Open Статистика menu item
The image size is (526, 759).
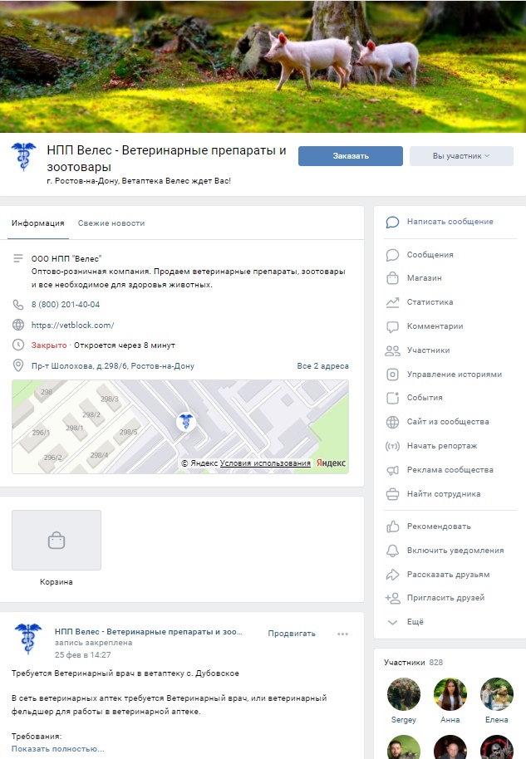(x=430, y=302)
